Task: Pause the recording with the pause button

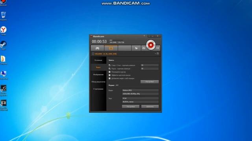Action: pyautogui.click(x=157, y=48)
